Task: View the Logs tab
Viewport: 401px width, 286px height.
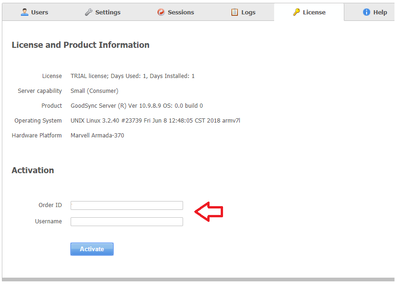Action: (x=248, y=13)
